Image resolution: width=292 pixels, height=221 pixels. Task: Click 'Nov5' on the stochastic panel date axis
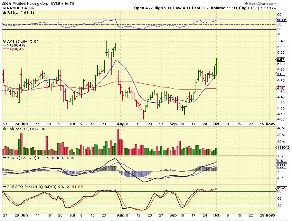270,215
